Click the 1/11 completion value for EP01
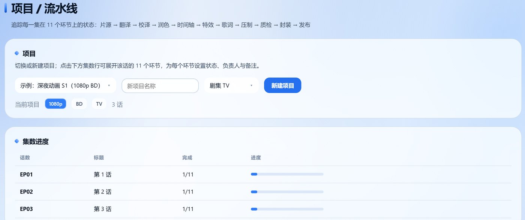The width and height of the screenshot is (525, 220). tap(188, 174)
